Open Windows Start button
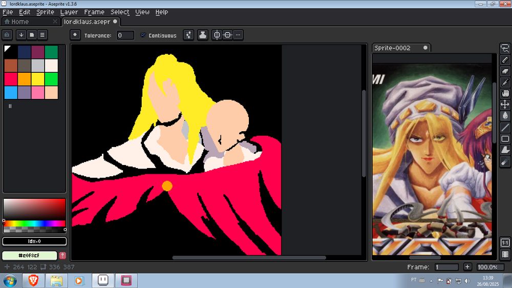 tap(10, 281)
